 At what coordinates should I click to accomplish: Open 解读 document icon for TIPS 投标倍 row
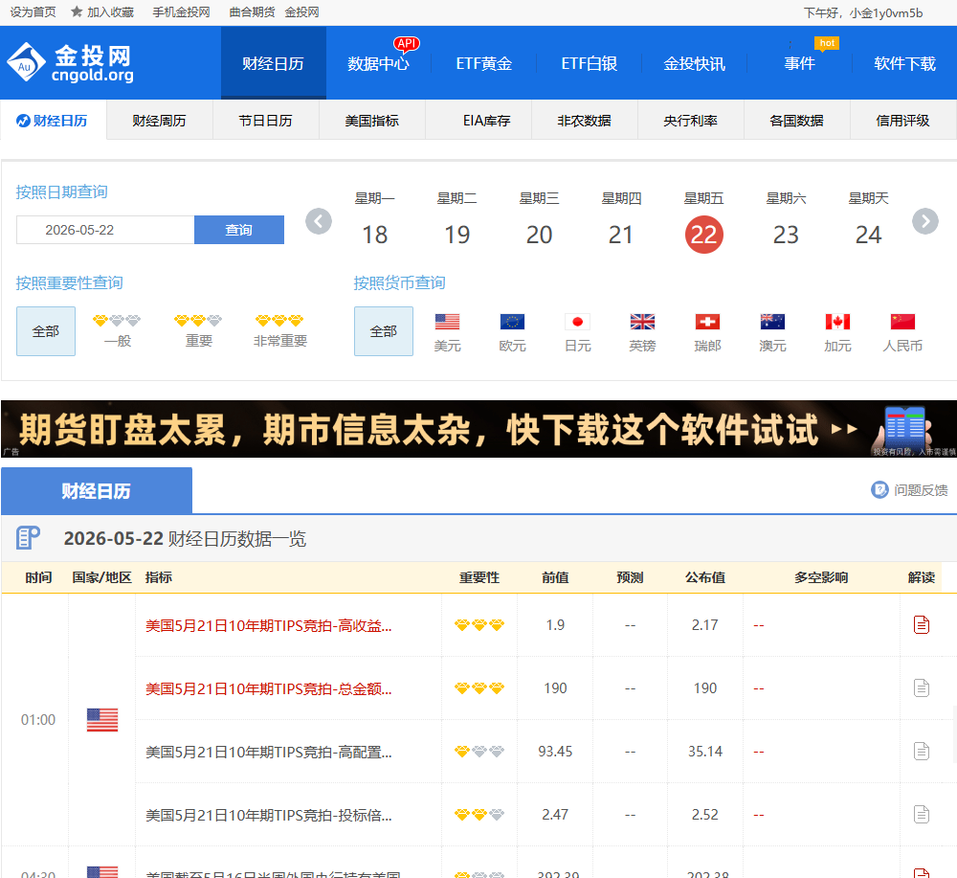click(x=921, y=814)
